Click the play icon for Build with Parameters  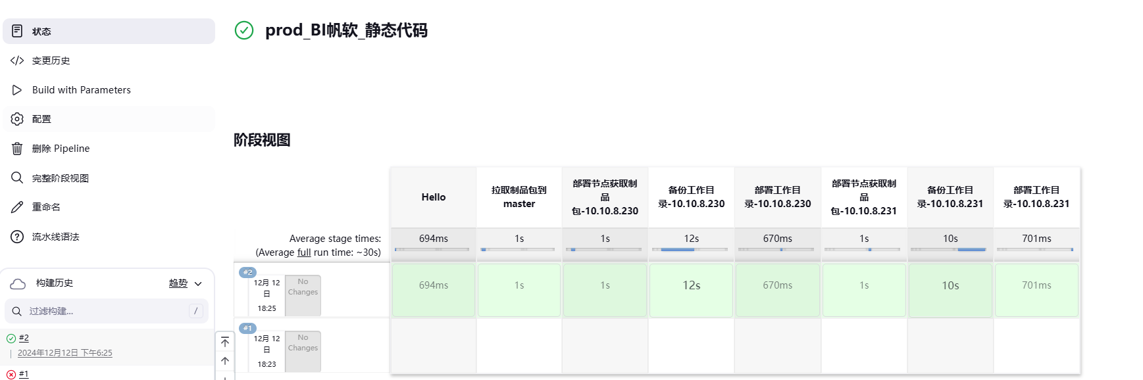[17, 90]
